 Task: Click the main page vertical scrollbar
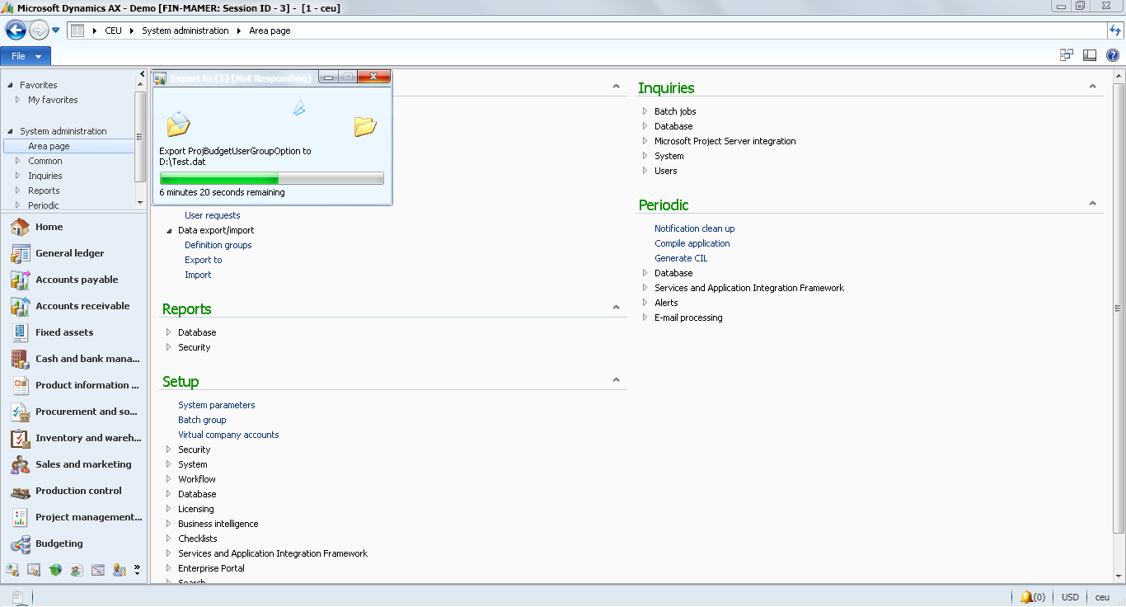(x=1119, y=308)
